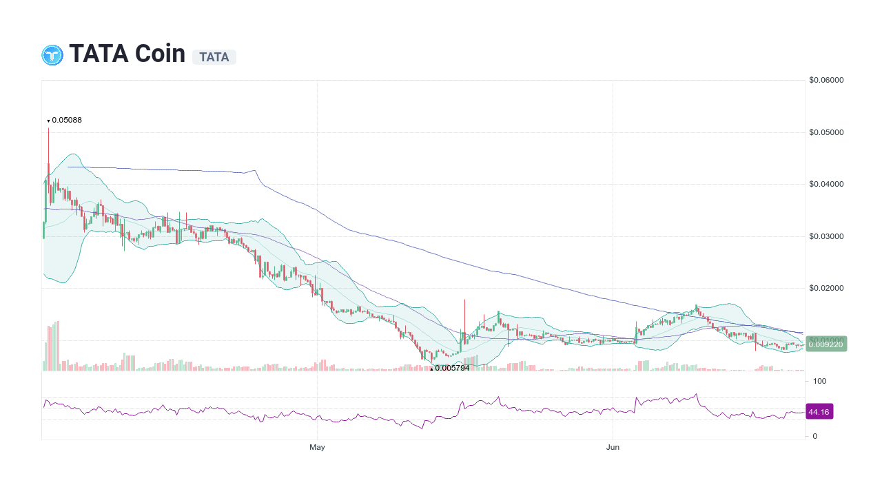Click the May date axis label
882x496 pixels.
point(317,448)
